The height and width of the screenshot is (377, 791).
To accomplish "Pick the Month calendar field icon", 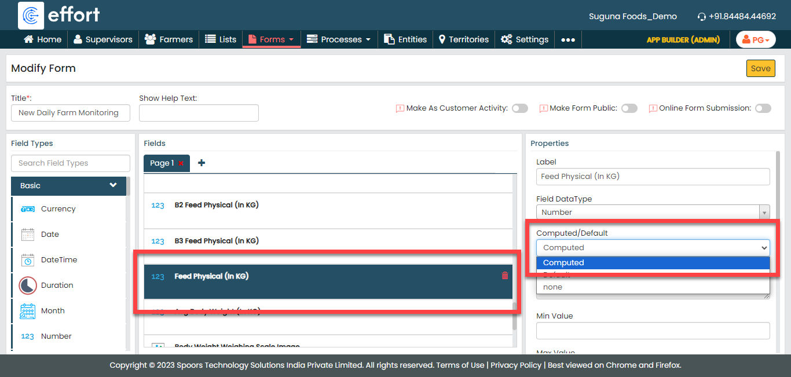I will click(28, 311).
